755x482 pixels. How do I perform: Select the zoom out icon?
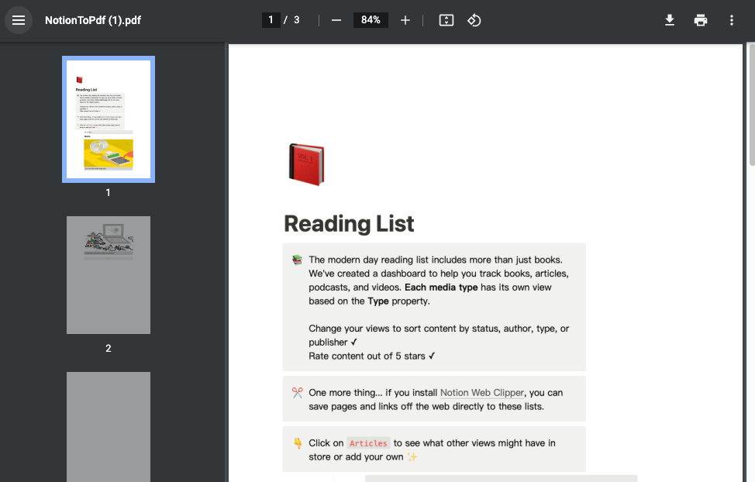(x=336, y=20)
